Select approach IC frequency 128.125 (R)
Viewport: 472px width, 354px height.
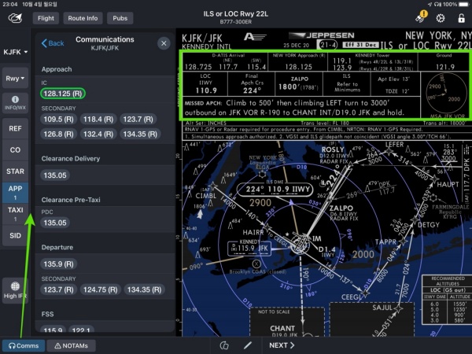(x=64, y=94)
